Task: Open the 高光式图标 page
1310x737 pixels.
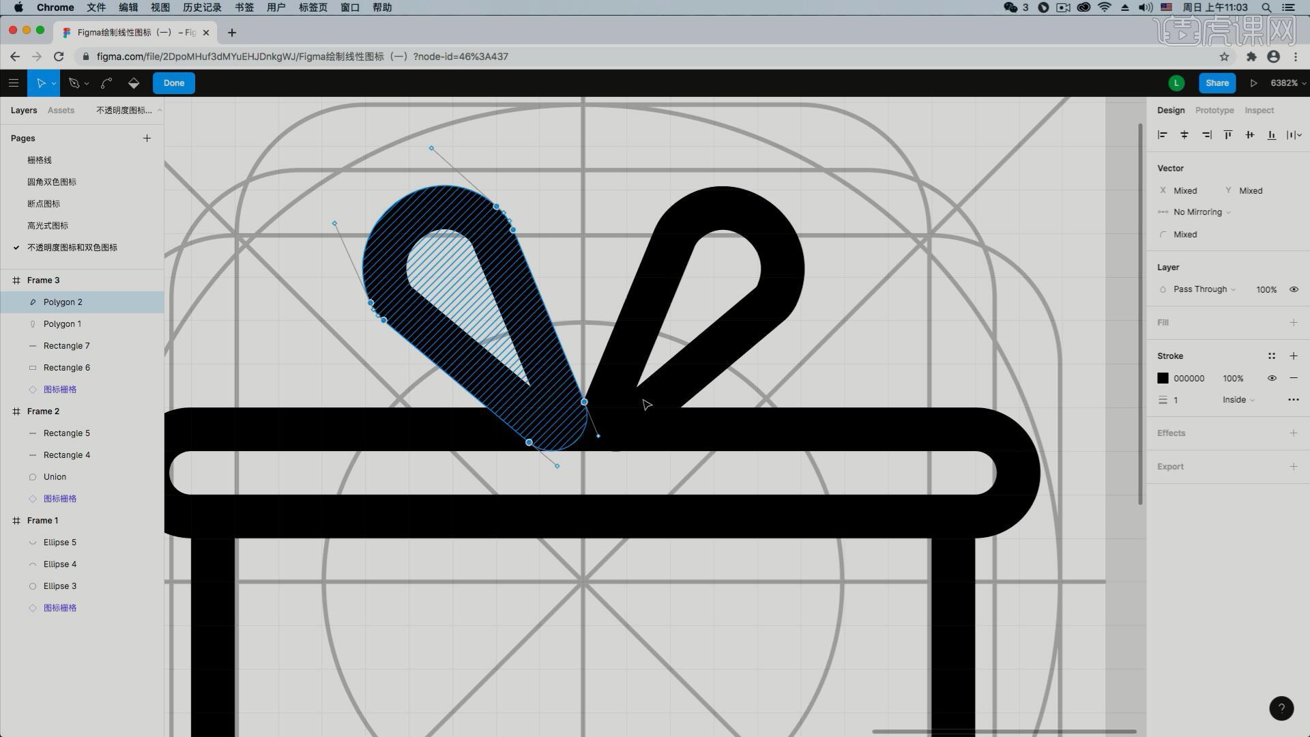Action: coord(48,226)
